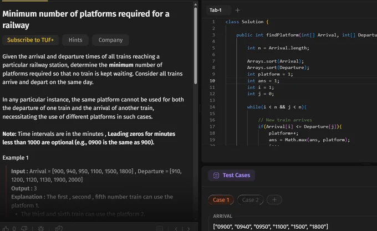Click the 'Arrays.sort(Departure);' code line
The width and height of the screenshot is (377, 231).
tap(278, 68)
